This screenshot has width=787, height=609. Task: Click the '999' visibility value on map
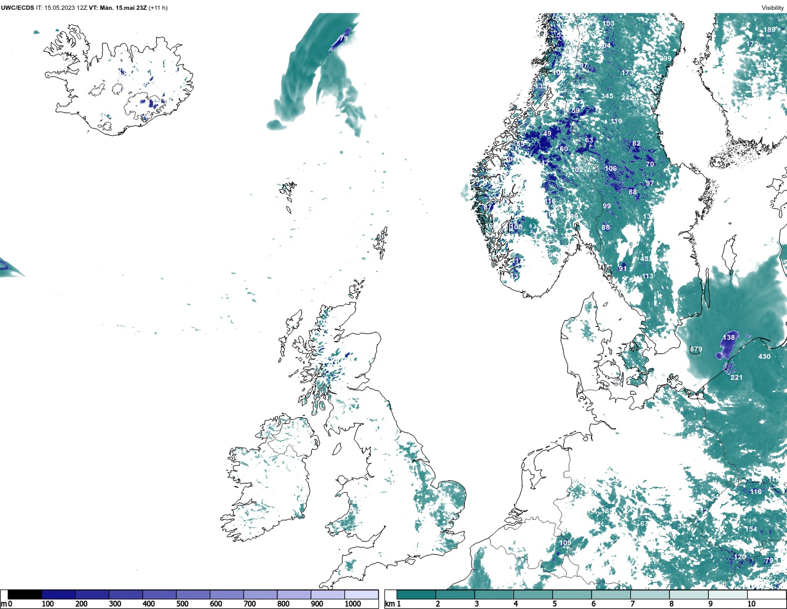pos(666,58)
